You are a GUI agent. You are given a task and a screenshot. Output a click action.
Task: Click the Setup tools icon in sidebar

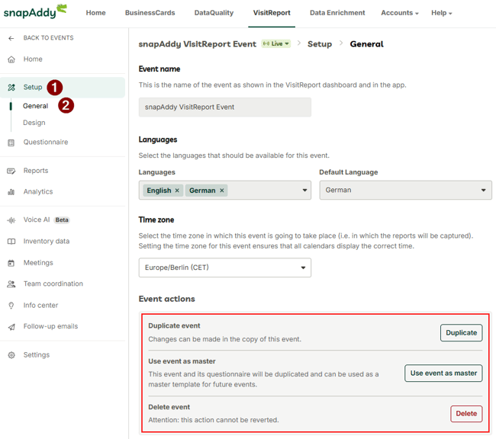[x=11, y=87]
